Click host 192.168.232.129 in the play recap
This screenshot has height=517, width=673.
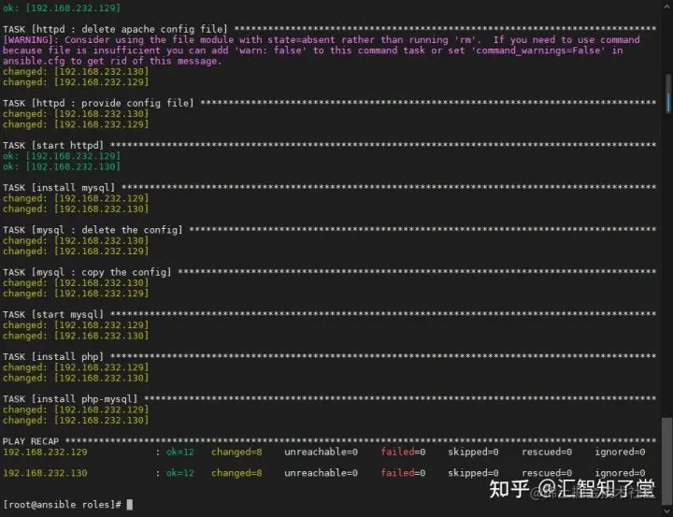(45, 452)
